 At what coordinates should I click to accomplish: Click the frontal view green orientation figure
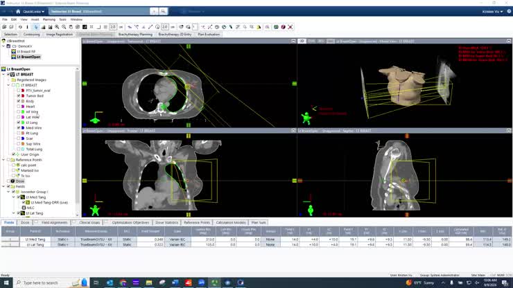(95, 210)
